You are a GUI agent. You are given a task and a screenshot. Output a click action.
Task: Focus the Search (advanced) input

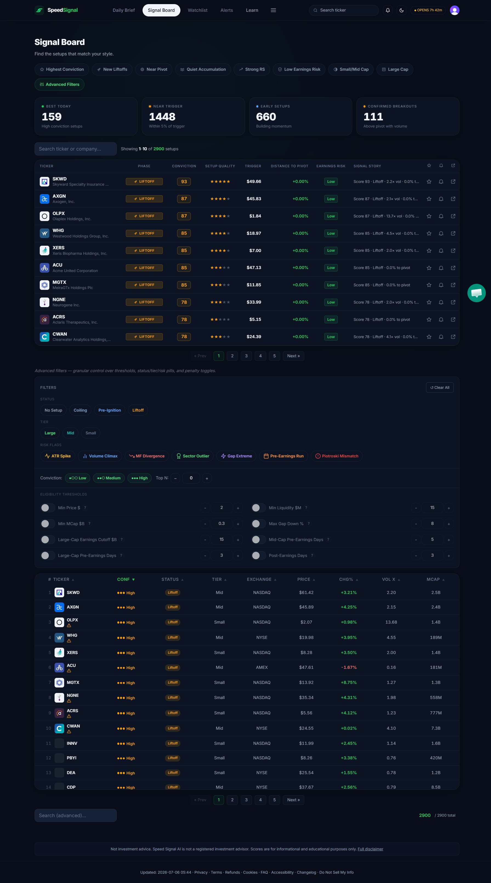pyautogui.click(x=75, y=816)
